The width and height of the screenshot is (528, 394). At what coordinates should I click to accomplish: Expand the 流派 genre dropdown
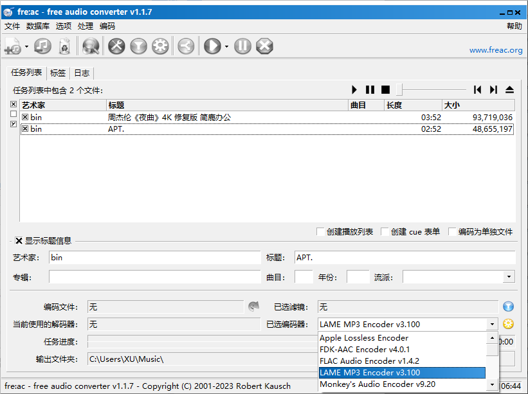point(509,277)
